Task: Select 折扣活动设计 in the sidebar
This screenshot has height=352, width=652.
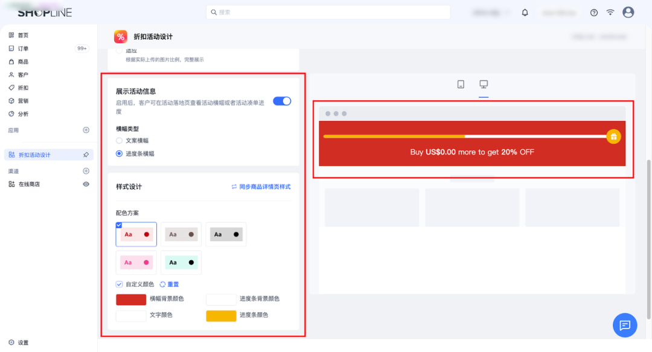Action: coord(49,155)
